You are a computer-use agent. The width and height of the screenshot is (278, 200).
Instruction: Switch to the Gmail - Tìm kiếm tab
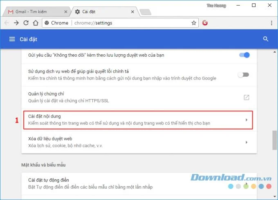[36, 12]
